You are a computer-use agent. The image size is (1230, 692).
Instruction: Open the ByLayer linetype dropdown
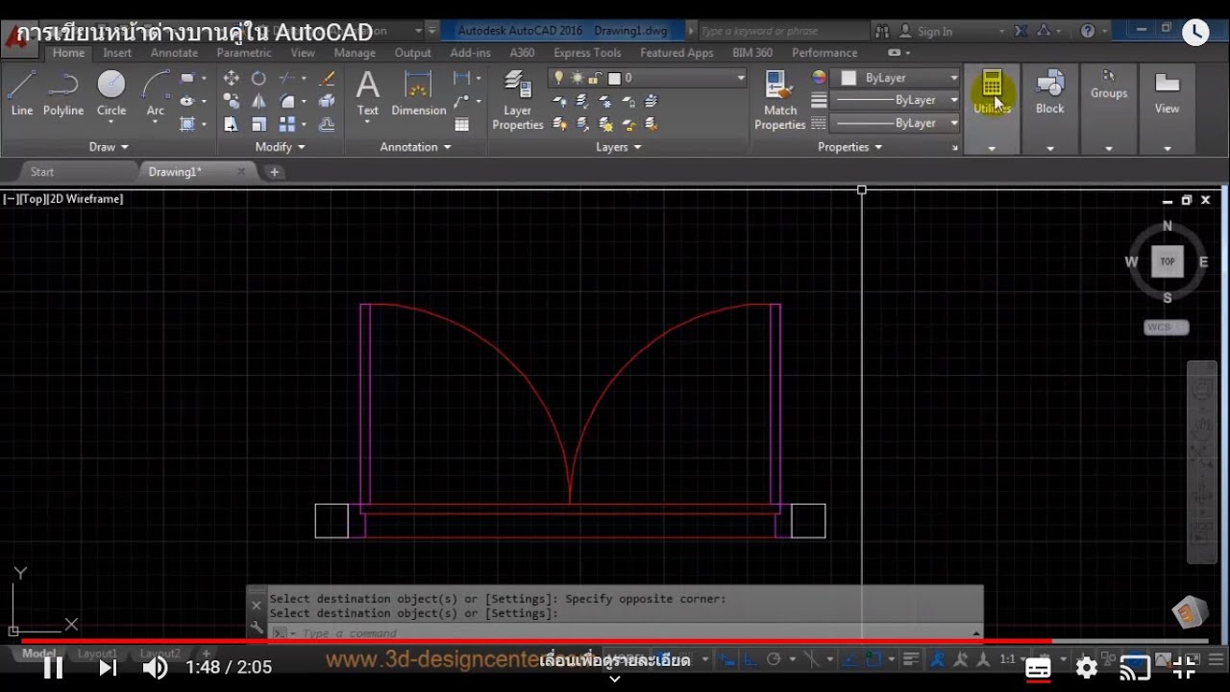pyautogui.click(x=896, y=123)
